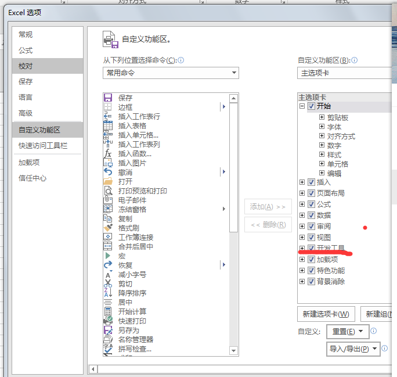This screenshot has width=397, height=377.
Task: Click the 边框 borders icon
Action: pyautogui.click(x=108, y=107)
